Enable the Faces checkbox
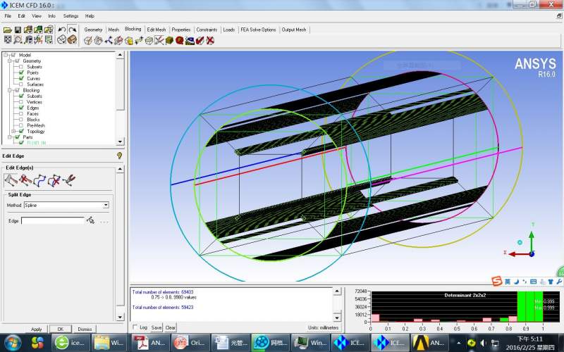 (x=21, y=113)
